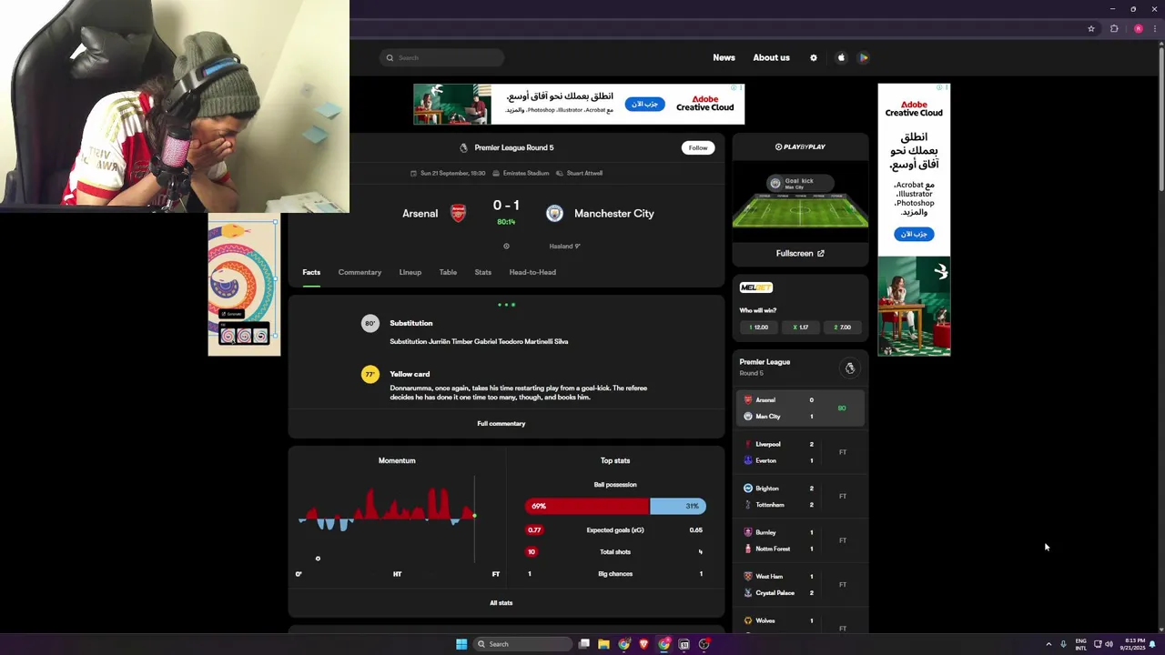
Task: Switch to the Commentary tab
Action: [360, 272]
